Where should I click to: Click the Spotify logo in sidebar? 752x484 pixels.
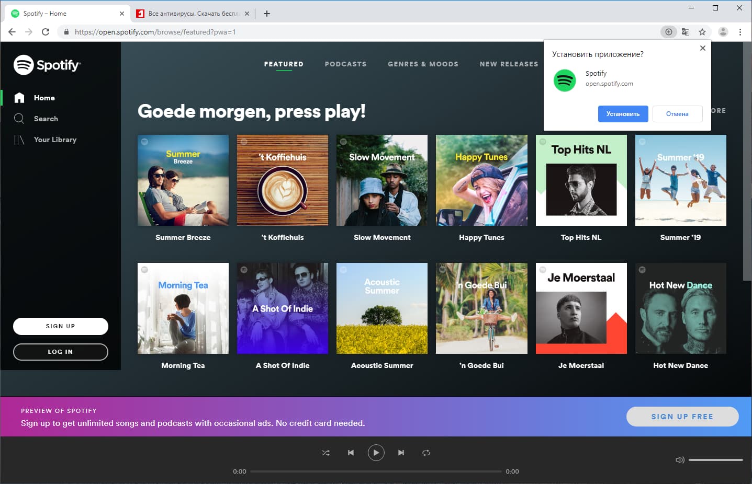coord(47,65)
